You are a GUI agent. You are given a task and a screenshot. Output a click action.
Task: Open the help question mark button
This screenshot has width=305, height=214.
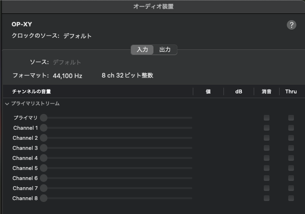point(292,25)
